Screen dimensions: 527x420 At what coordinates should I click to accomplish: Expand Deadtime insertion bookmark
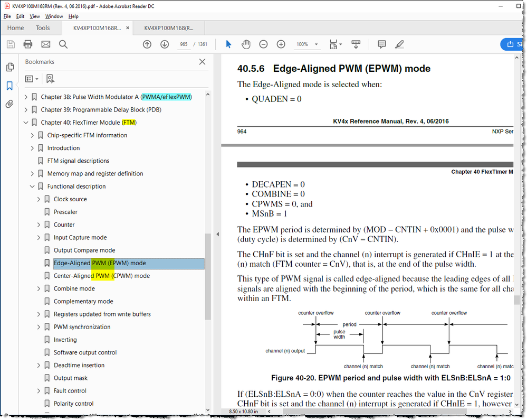[39, 366]
